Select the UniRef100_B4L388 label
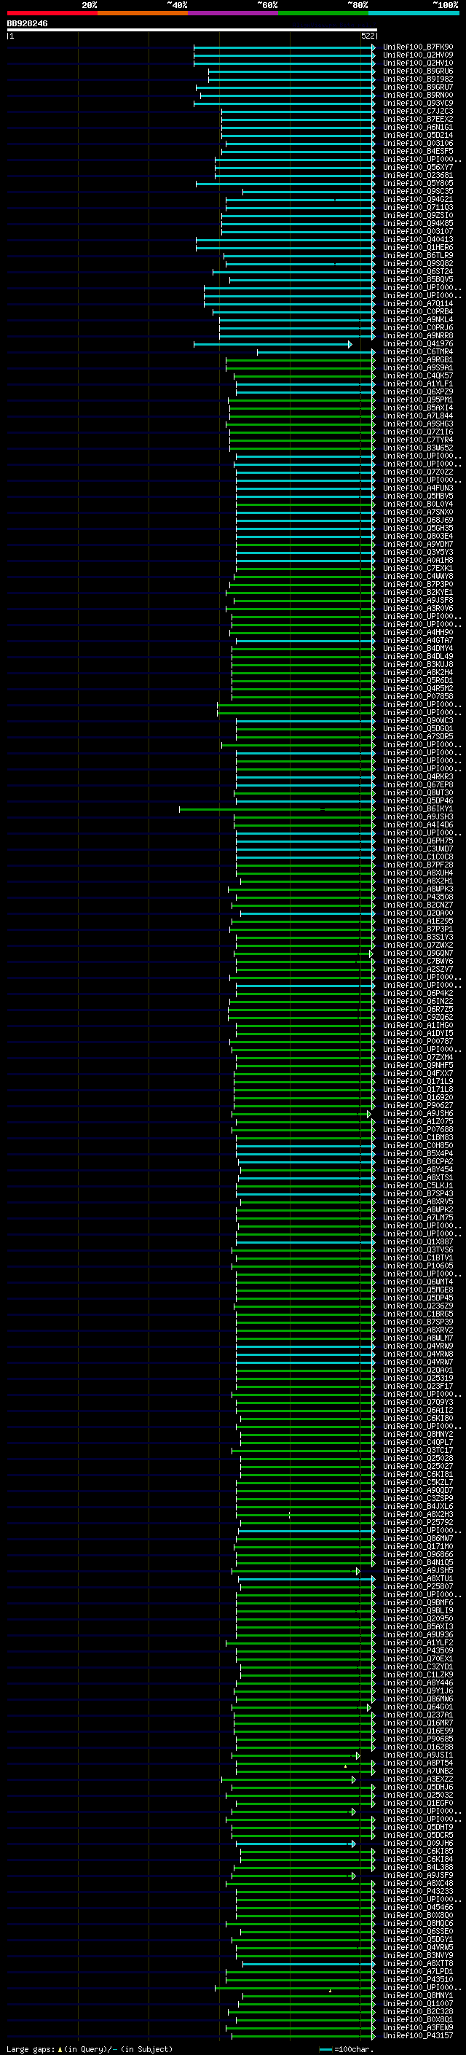The image size is (466, 2055). [417, 1867]
